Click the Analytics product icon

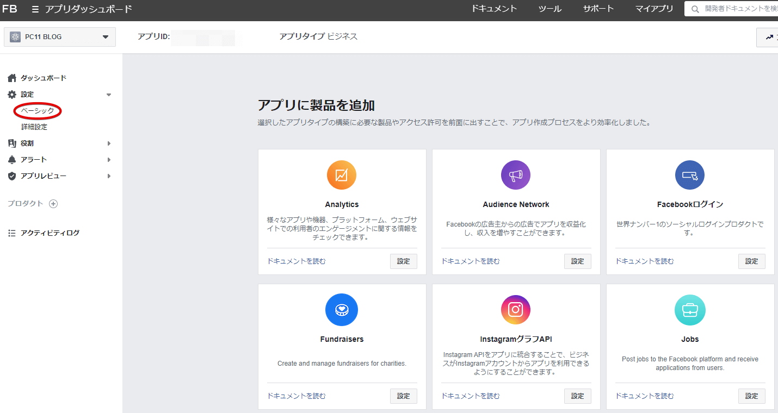342,175
